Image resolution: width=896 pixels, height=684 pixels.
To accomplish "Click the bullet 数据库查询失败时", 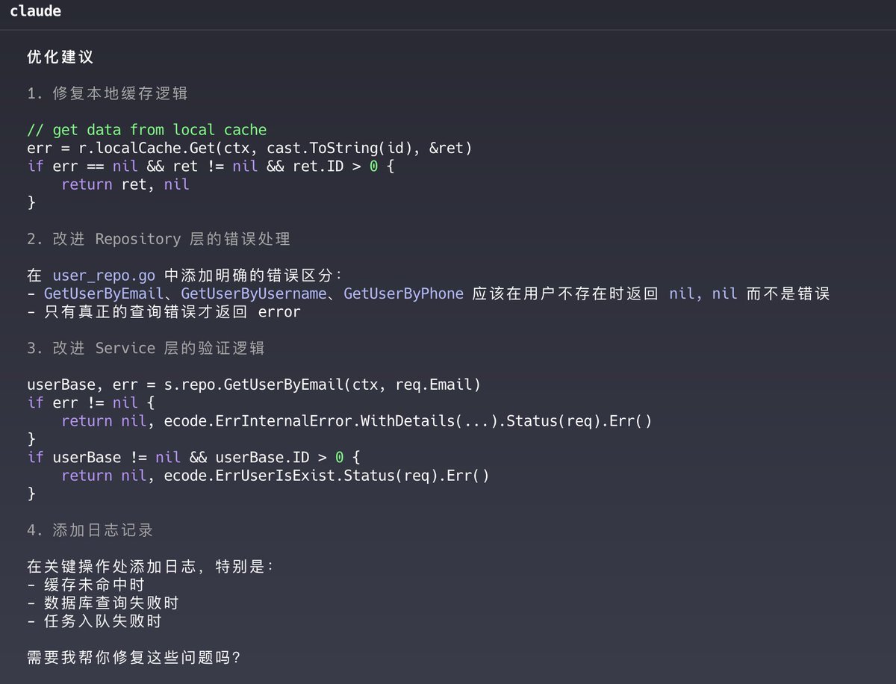I will tap(101, 603).
